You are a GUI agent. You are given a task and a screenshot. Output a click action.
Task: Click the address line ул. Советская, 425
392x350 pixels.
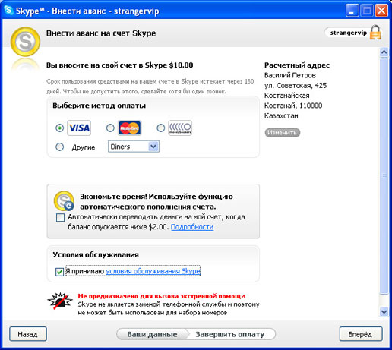click(x=296, y=85)
